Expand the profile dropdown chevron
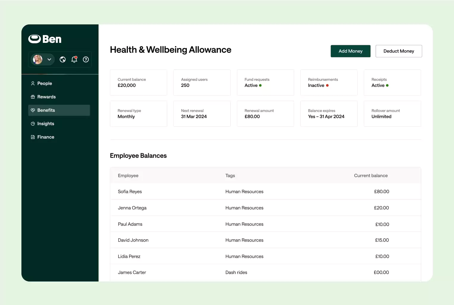The image size is (454, 305). tap(49, 60)
